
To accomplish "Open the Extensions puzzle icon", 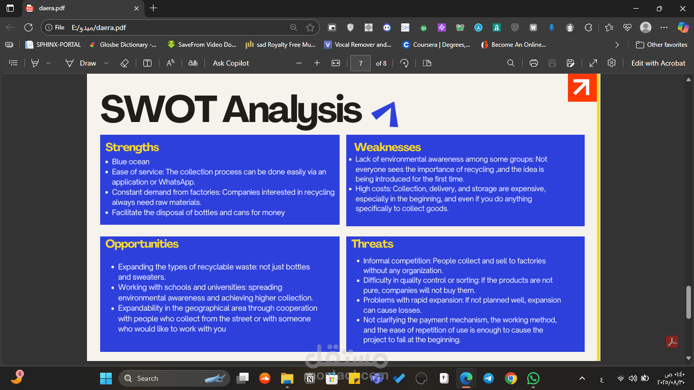I will [588, 27].
